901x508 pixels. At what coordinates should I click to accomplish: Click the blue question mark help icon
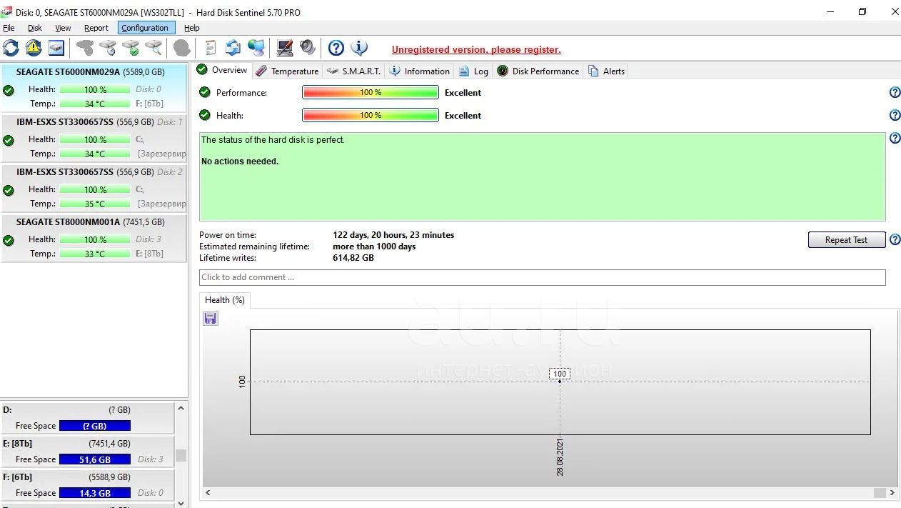coord(336,48)
